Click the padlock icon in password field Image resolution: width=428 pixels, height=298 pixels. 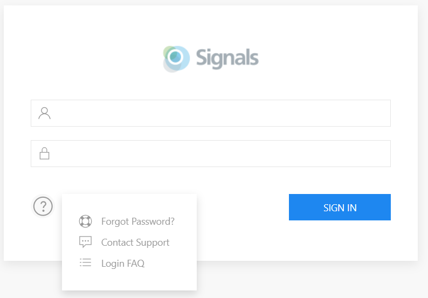[45, 154]
